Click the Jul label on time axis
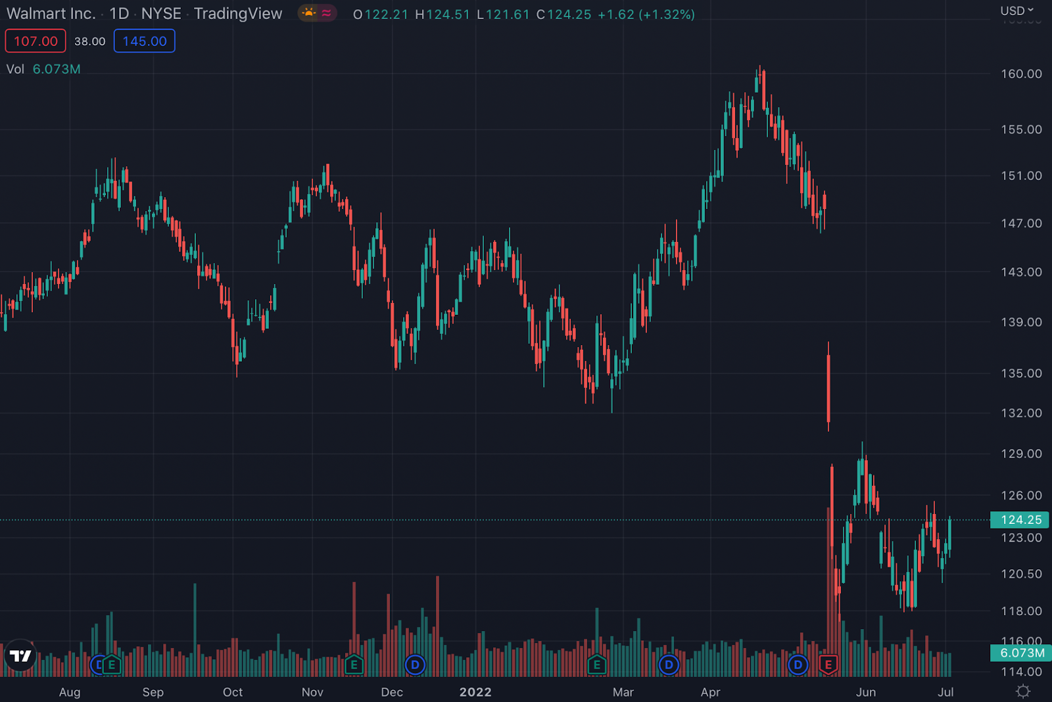 coord(945,692)
